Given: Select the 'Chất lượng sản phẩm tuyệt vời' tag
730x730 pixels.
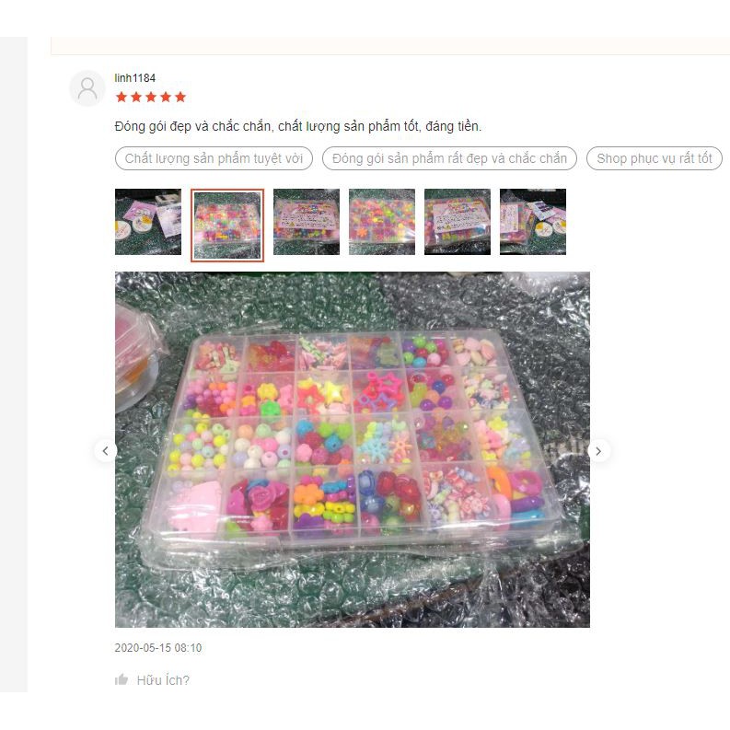Looking at the screenshot, I should (214, 158).
